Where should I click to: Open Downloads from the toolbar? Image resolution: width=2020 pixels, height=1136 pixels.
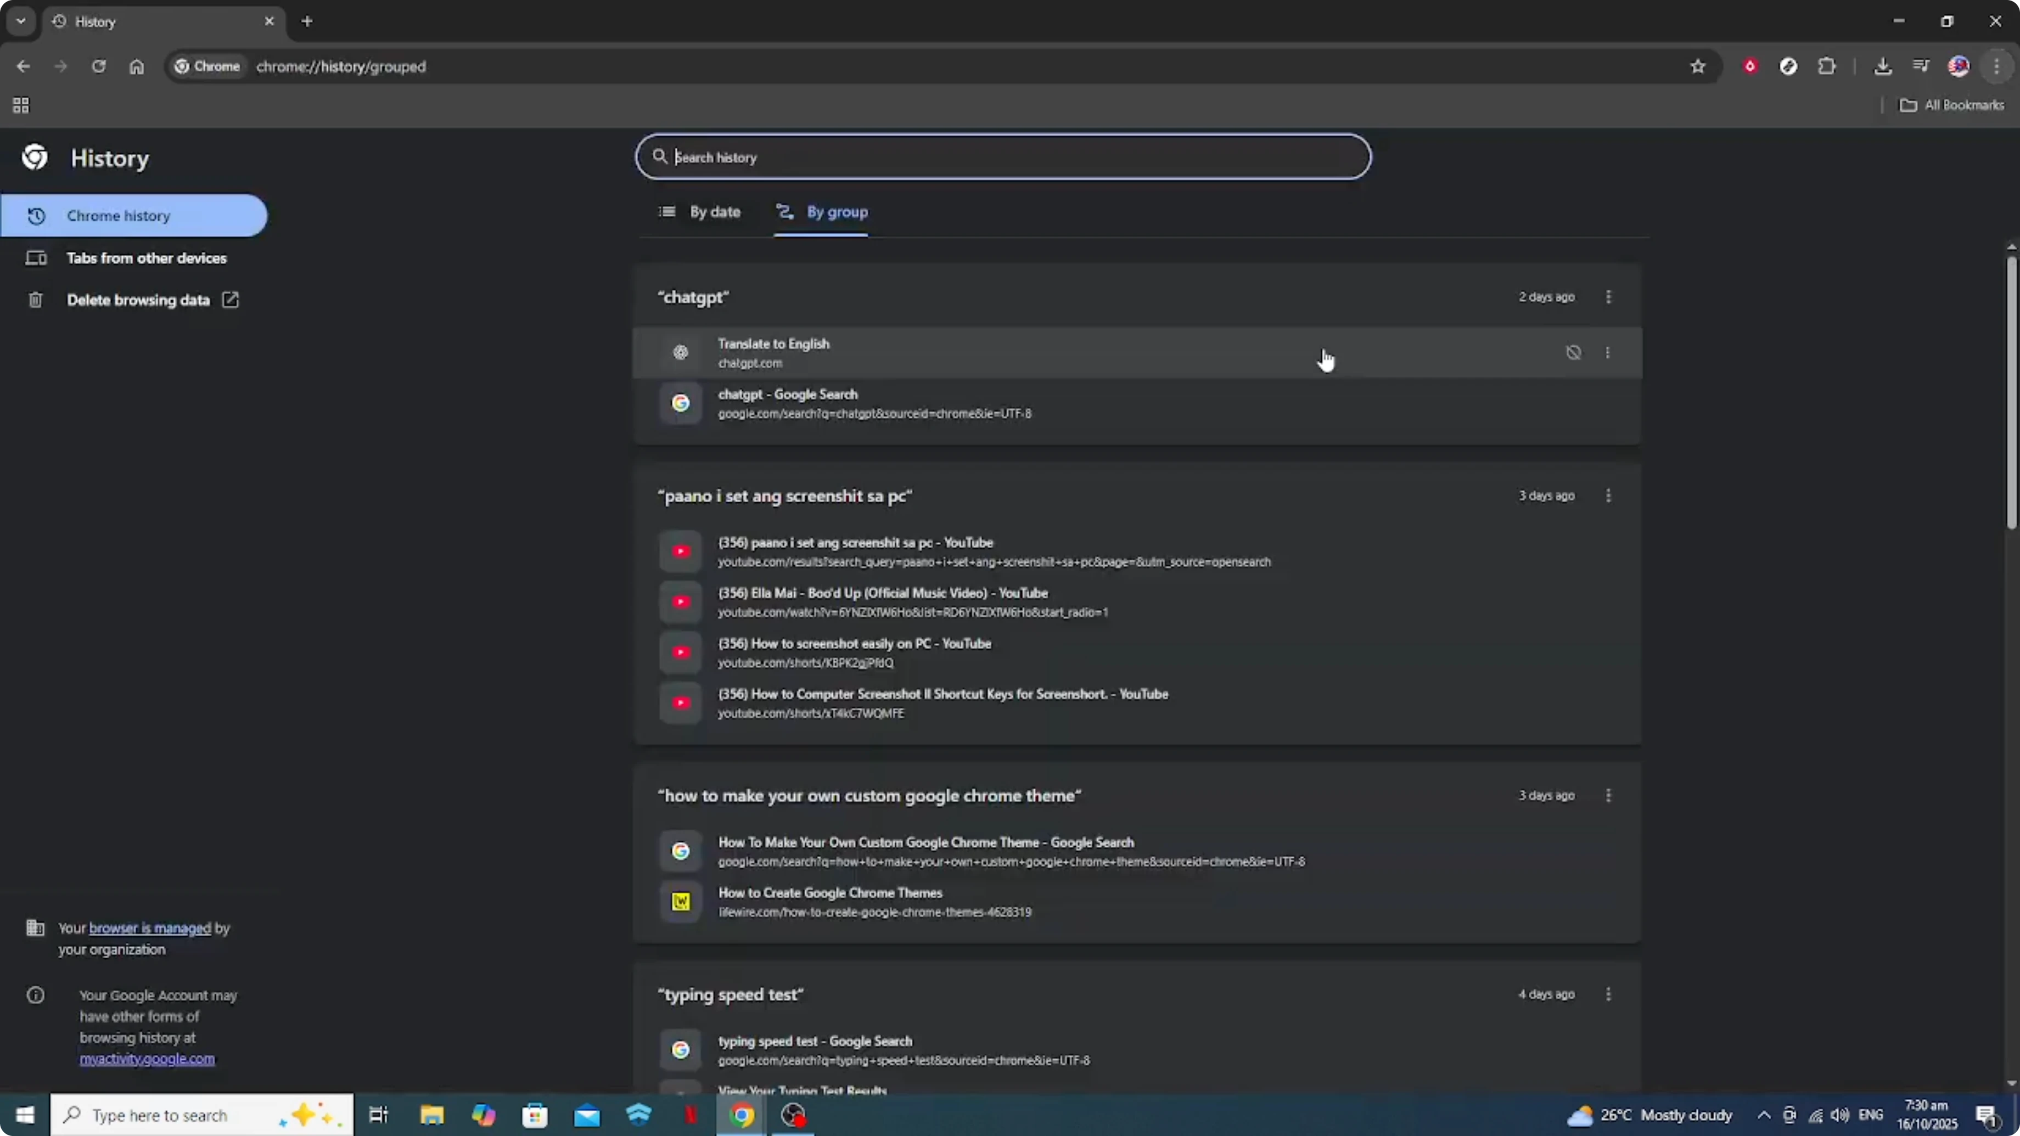tap(1883, 66)
